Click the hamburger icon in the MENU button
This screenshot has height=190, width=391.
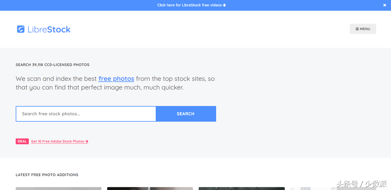coord(357,29)
